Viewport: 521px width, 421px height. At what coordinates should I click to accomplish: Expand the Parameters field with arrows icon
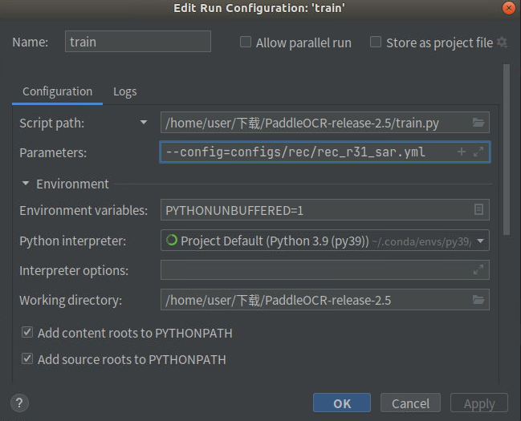[x=478, y=152]
